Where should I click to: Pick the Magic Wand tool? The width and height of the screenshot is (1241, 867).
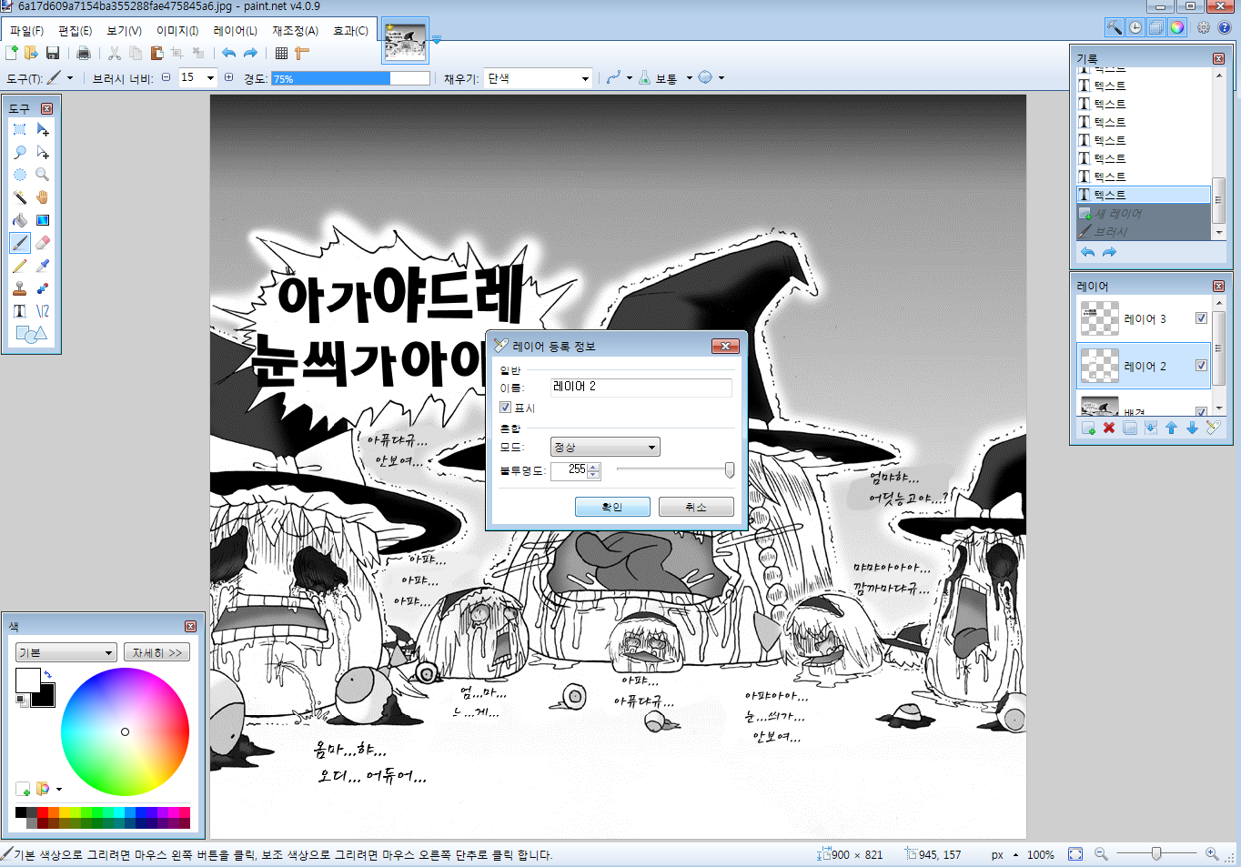coord(19,197)
